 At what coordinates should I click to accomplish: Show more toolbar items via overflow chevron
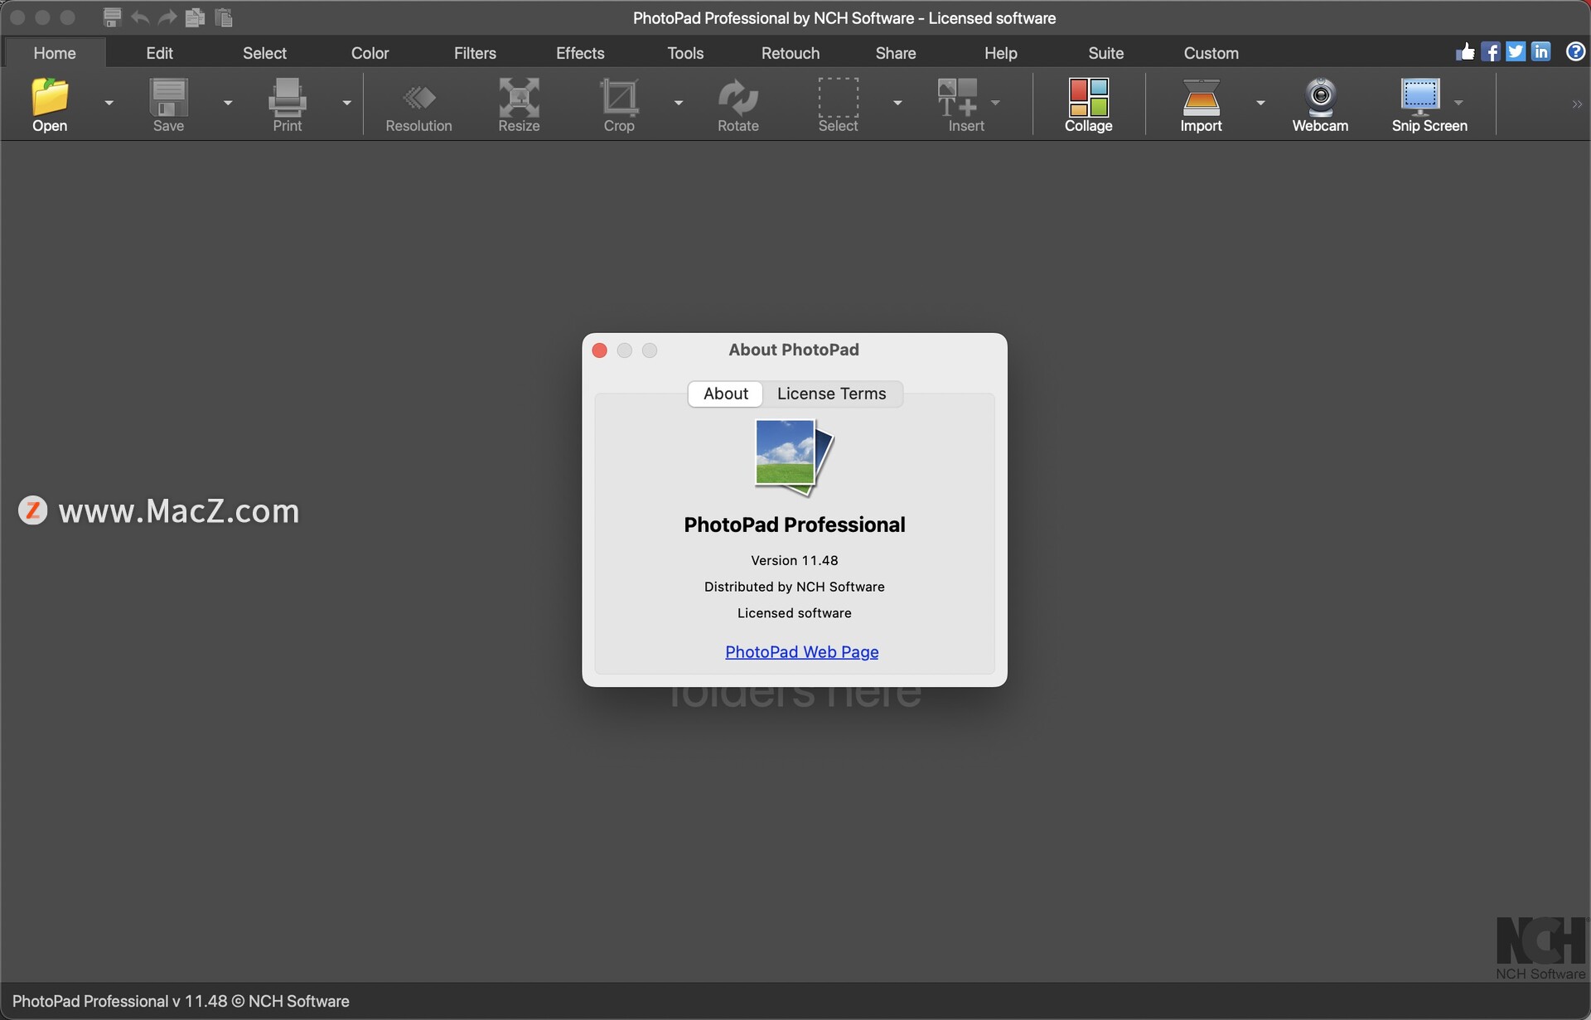(1577, 104)
